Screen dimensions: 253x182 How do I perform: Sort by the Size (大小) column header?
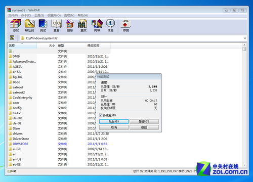[x=47, y=45]
